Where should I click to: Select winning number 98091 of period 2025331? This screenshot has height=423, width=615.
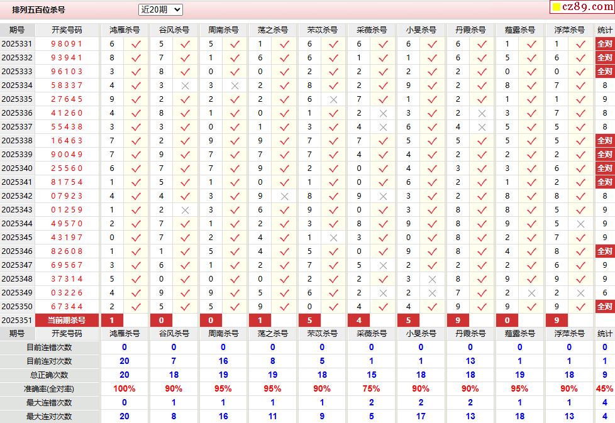[67, 44]
